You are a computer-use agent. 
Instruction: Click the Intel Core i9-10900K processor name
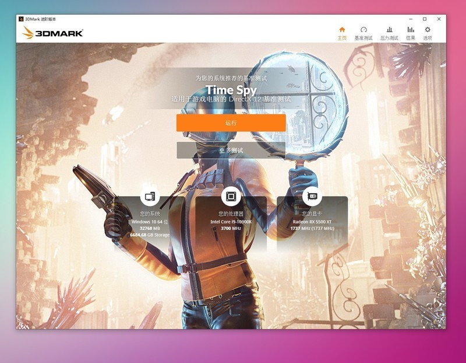[x=231, y=222]
